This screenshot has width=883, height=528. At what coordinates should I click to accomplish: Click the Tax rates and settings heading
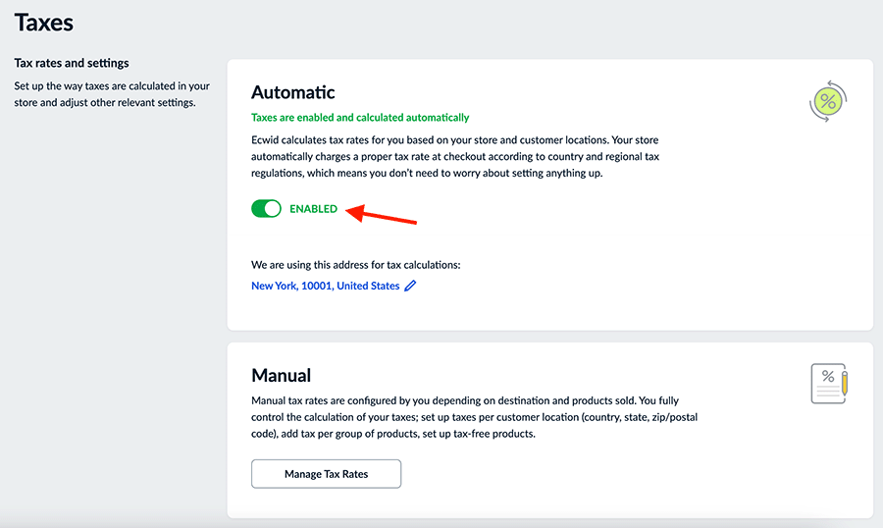point(72,63)
